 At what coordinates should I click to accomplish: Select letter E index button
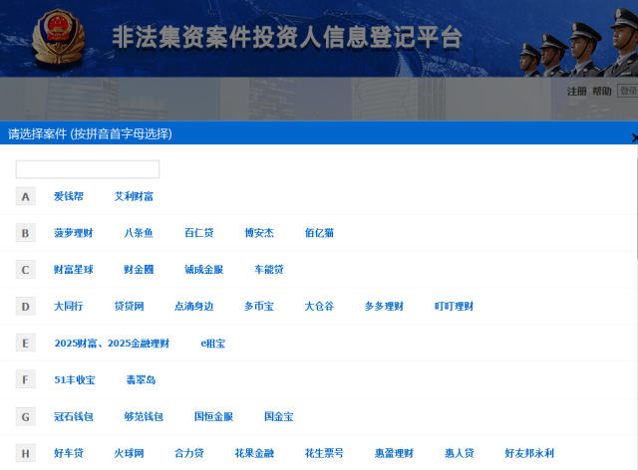[25, 344]
